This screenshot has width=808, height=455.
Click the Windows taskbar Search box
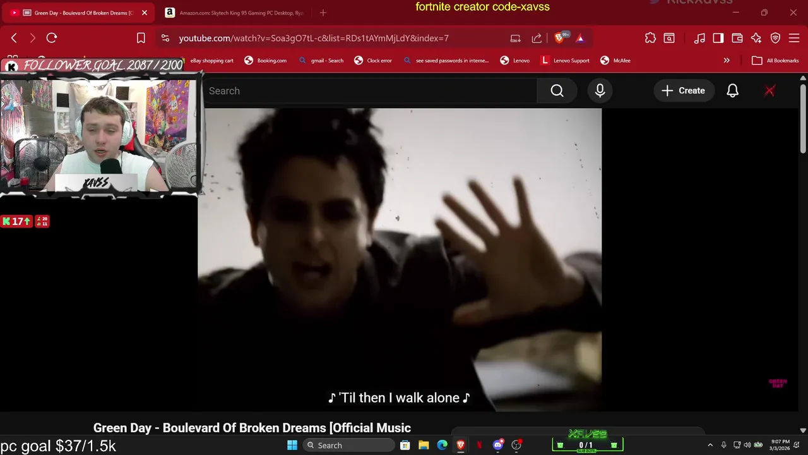[x=348, y=446]
